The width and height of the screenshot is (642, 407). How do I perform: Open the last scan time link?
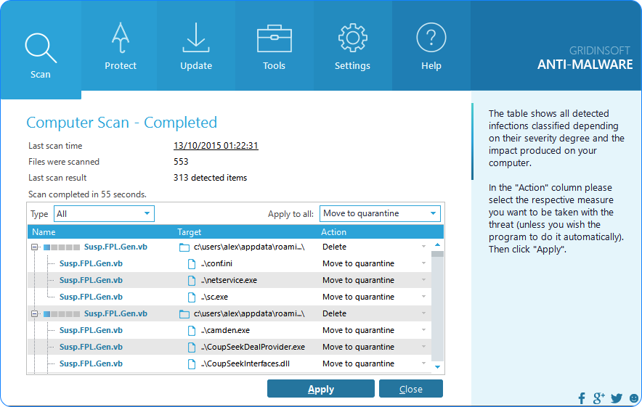[x=216, y=146]
